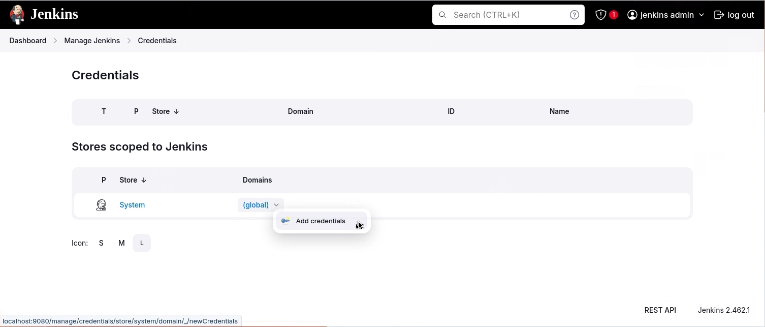Expand the jenkins admin user dropdown chevron

[702, 15]
